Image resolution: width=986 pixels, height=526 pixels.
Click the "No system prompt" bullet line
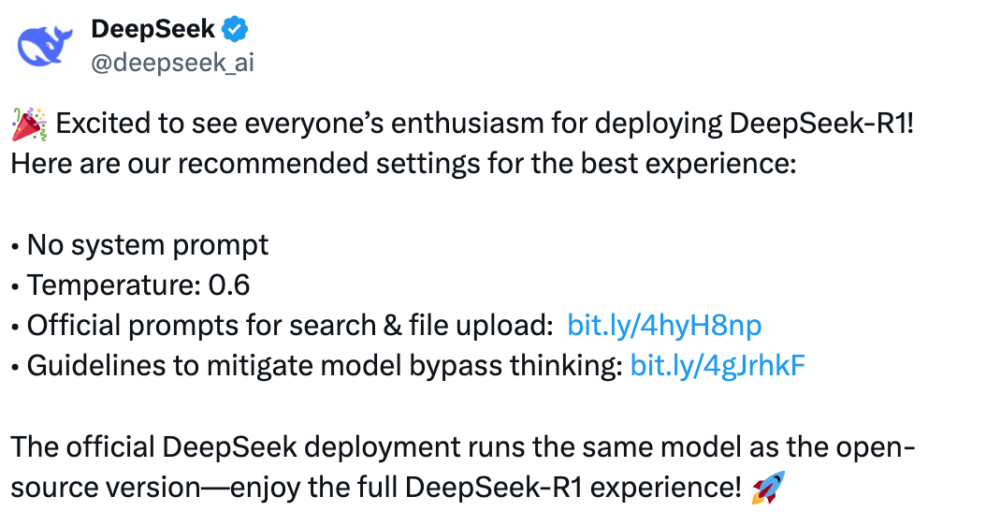pos(139,245)
